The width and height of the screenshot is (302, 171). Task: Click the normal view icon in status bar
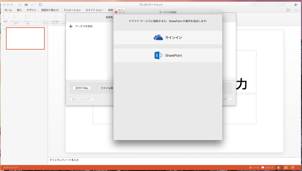(279, 168)
